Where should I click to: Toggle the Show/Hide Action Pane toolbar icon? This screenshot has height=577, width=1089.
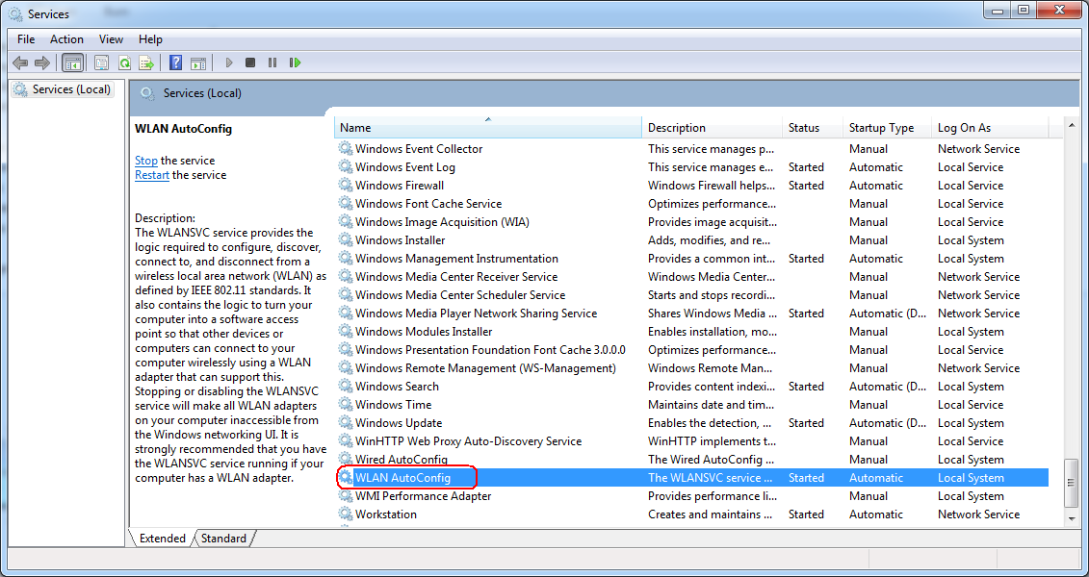198,63
